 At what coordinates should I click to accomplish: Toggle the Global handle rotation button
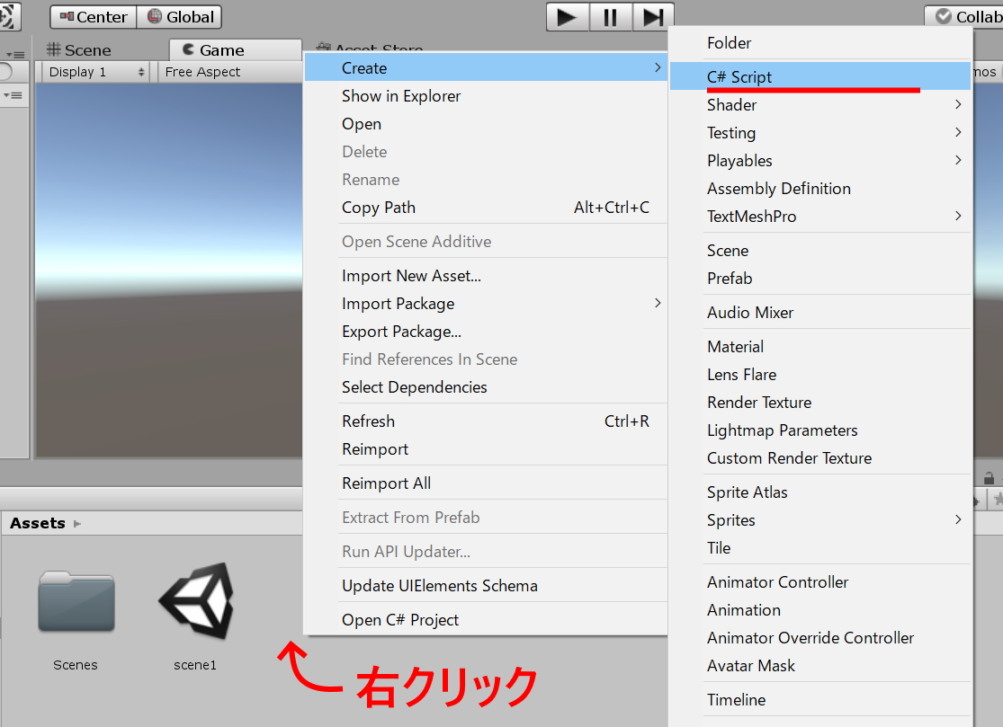(180, 16)
